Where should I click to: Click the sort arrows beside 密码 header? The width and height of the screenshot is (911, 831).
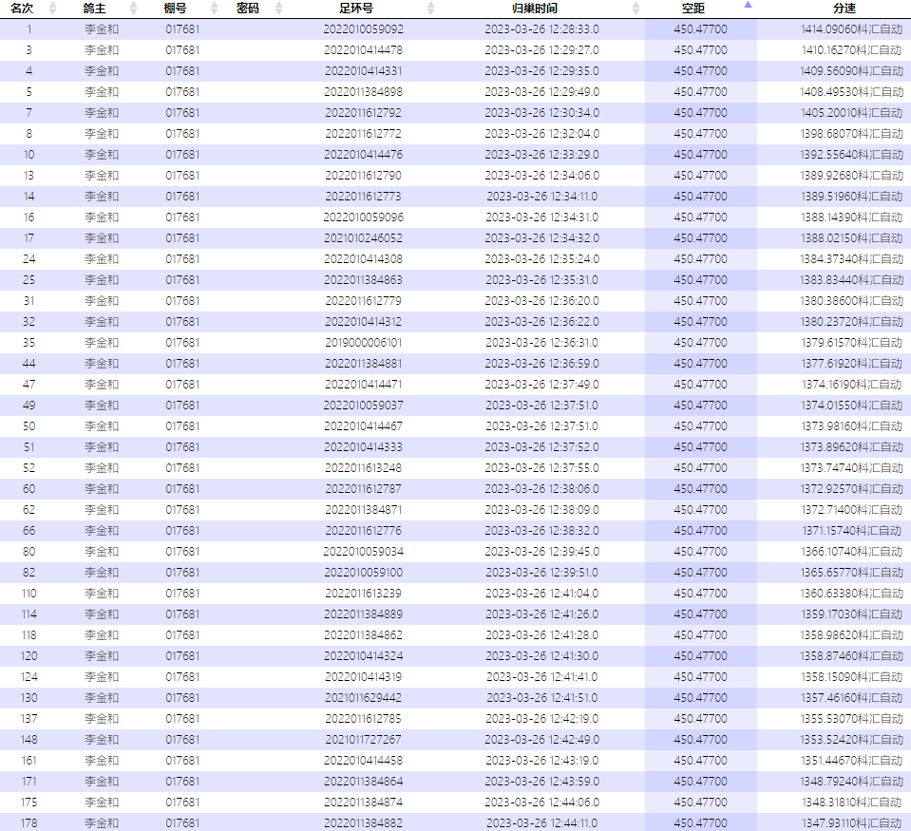(x=278, y=9)
